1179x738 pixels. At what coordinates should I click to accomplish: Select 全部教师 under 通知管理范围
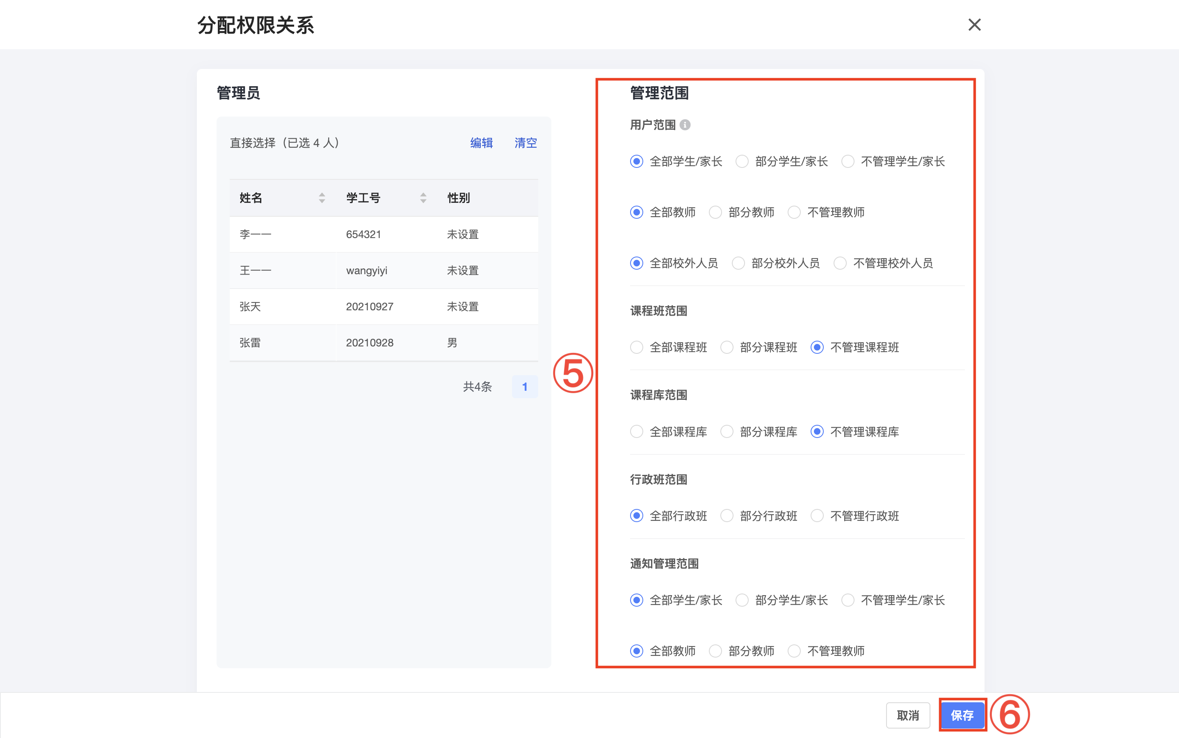[637, 651]
